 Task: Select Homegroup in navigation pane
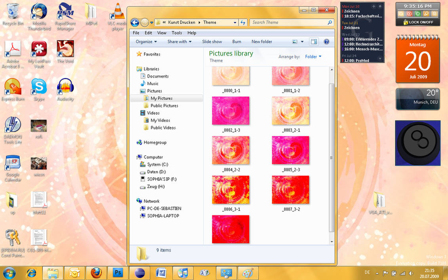coord(155,143)
